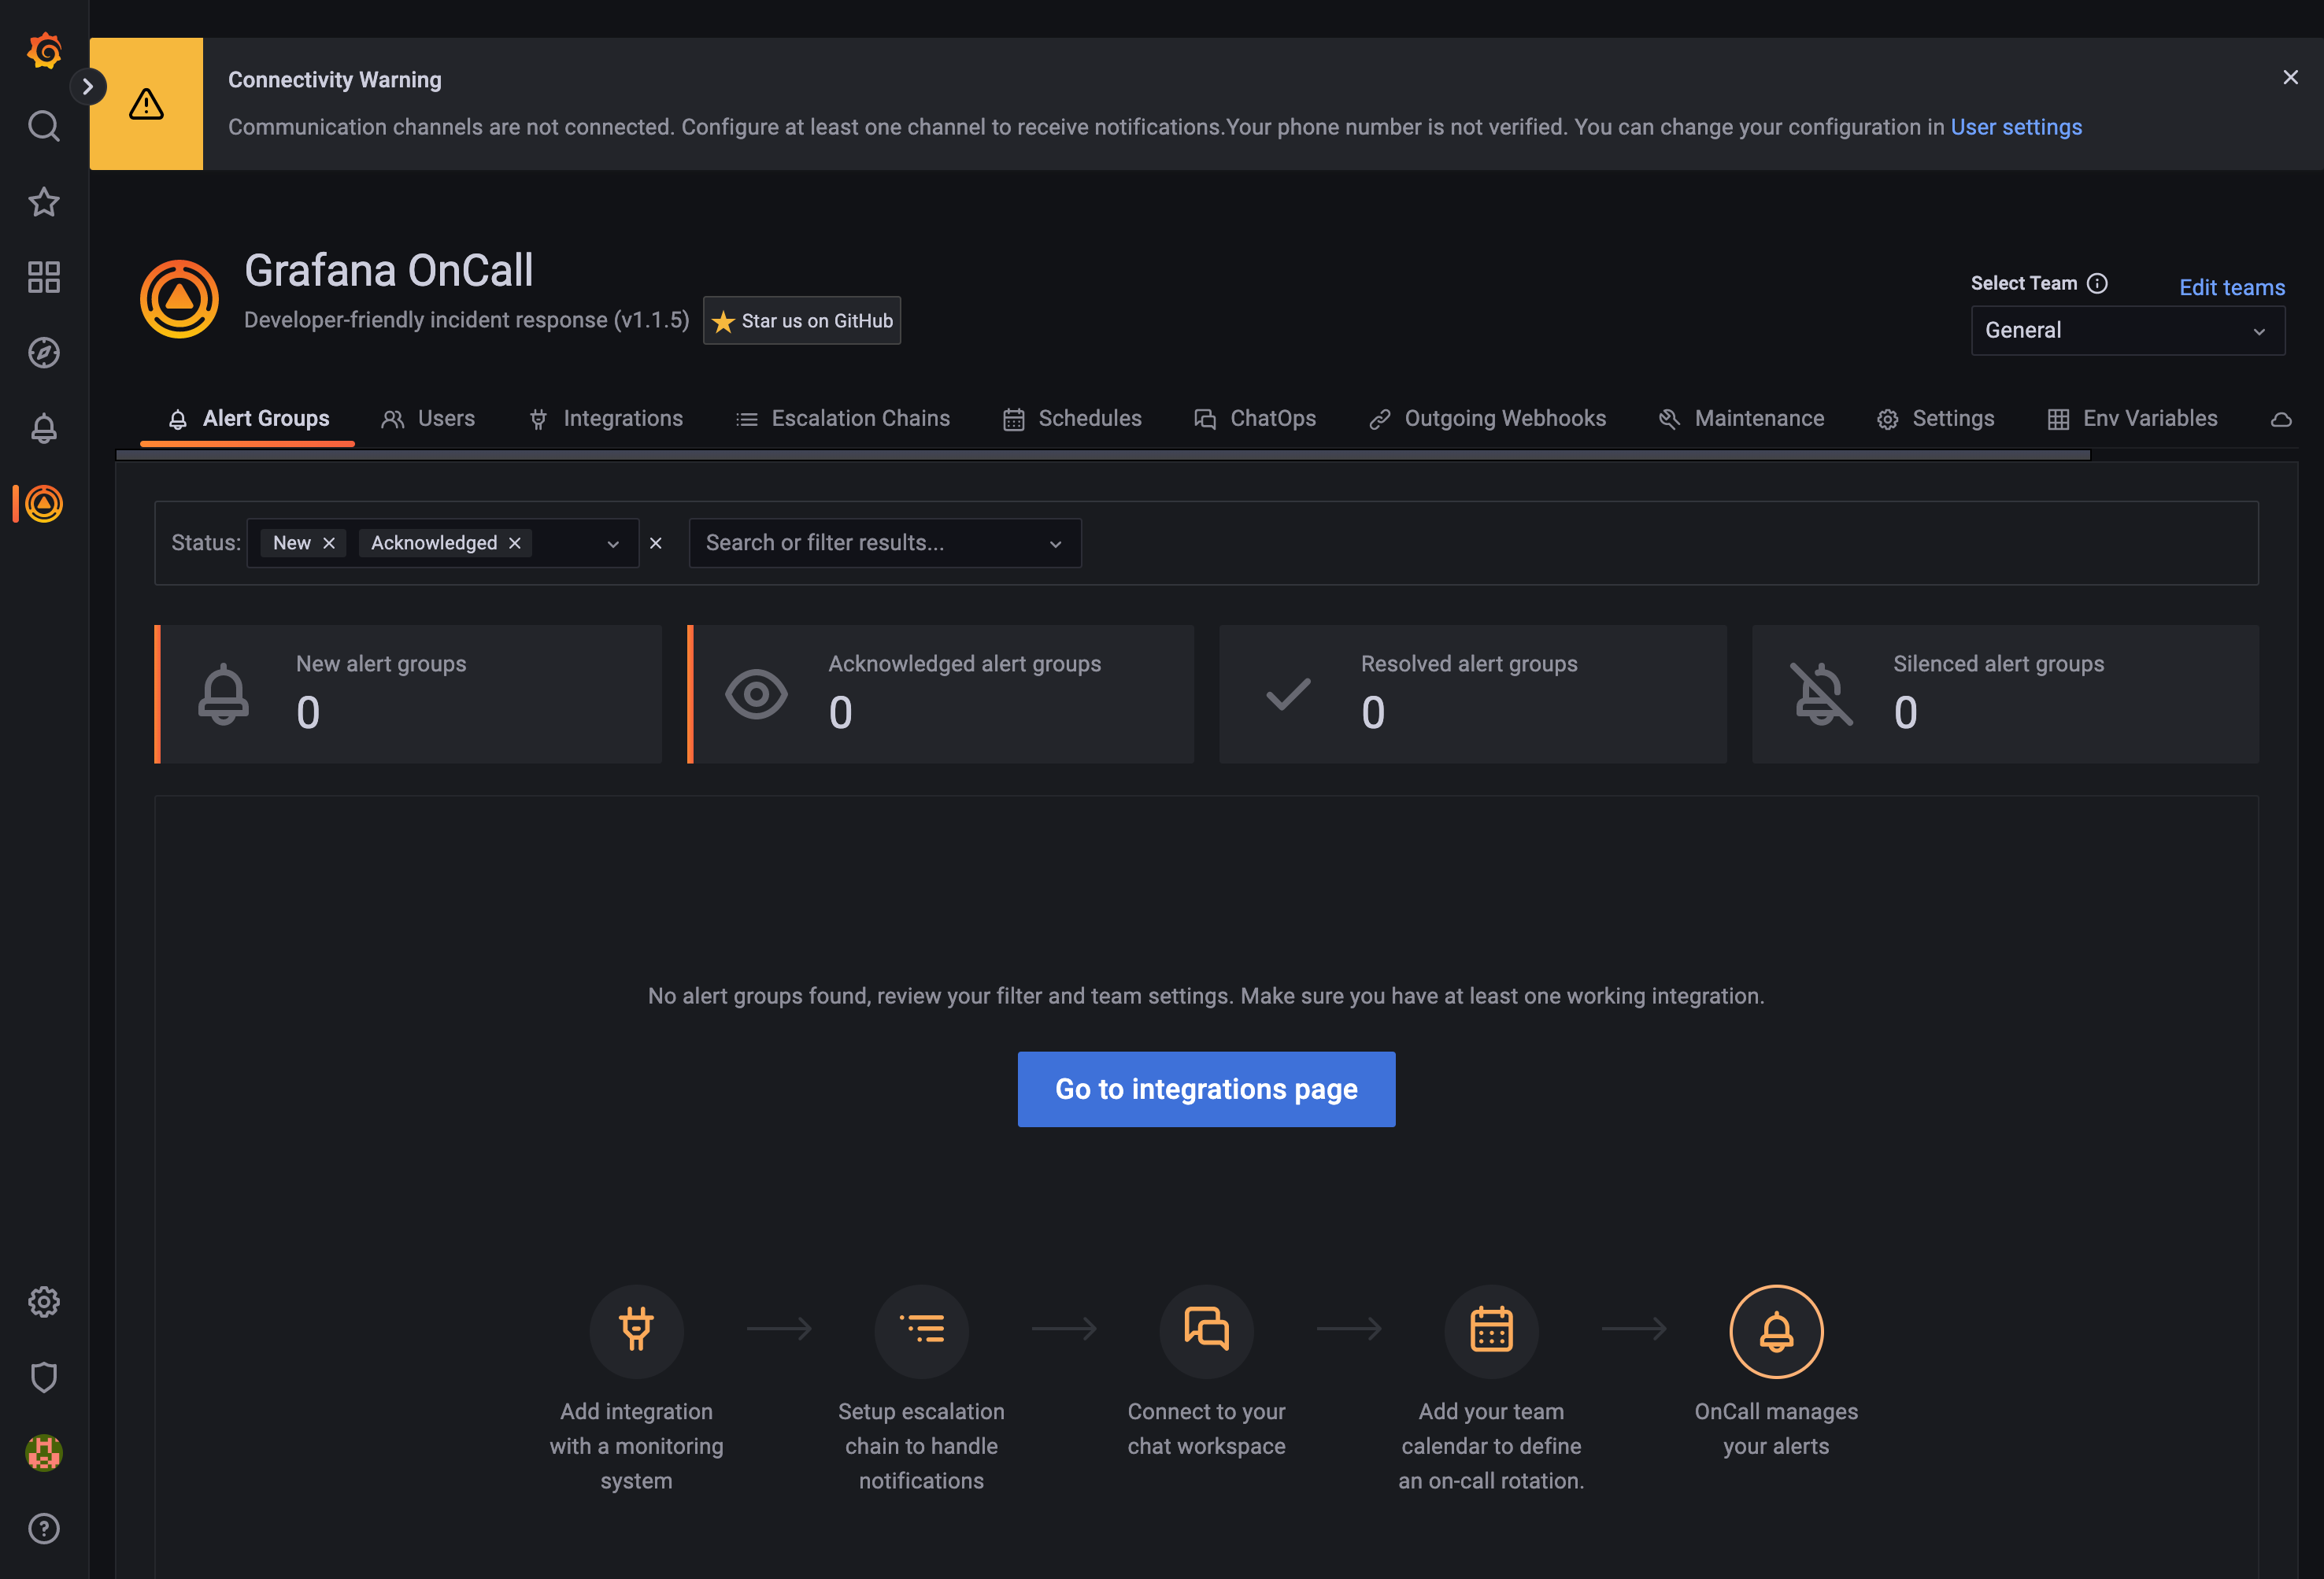2324x1579 pixels.
Task: Remove the Acknowledged status filter chip
Action: point(514,542)
